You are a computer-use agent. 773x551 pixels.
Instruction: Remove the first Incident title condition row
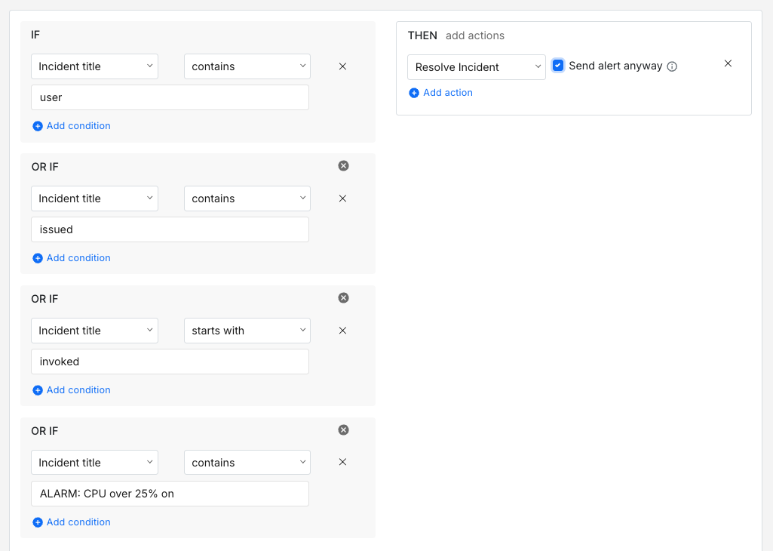(x=342, y=66)
